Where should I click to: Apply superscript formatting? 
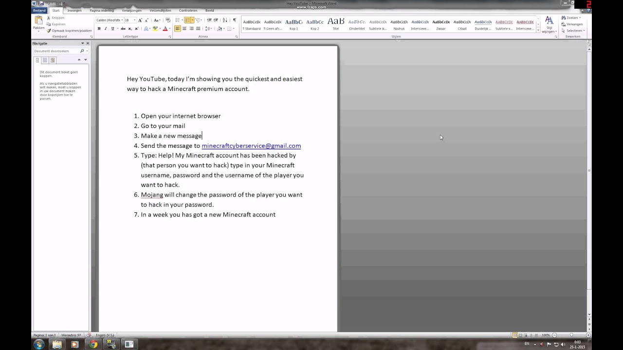(x=136, y=29)
